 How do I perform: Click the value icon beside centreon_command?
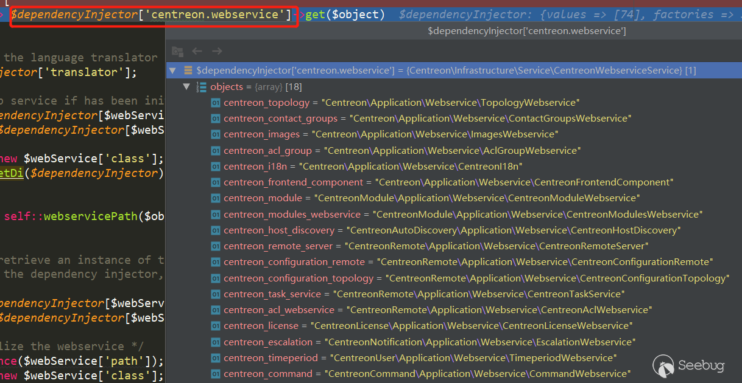(215, 374)
